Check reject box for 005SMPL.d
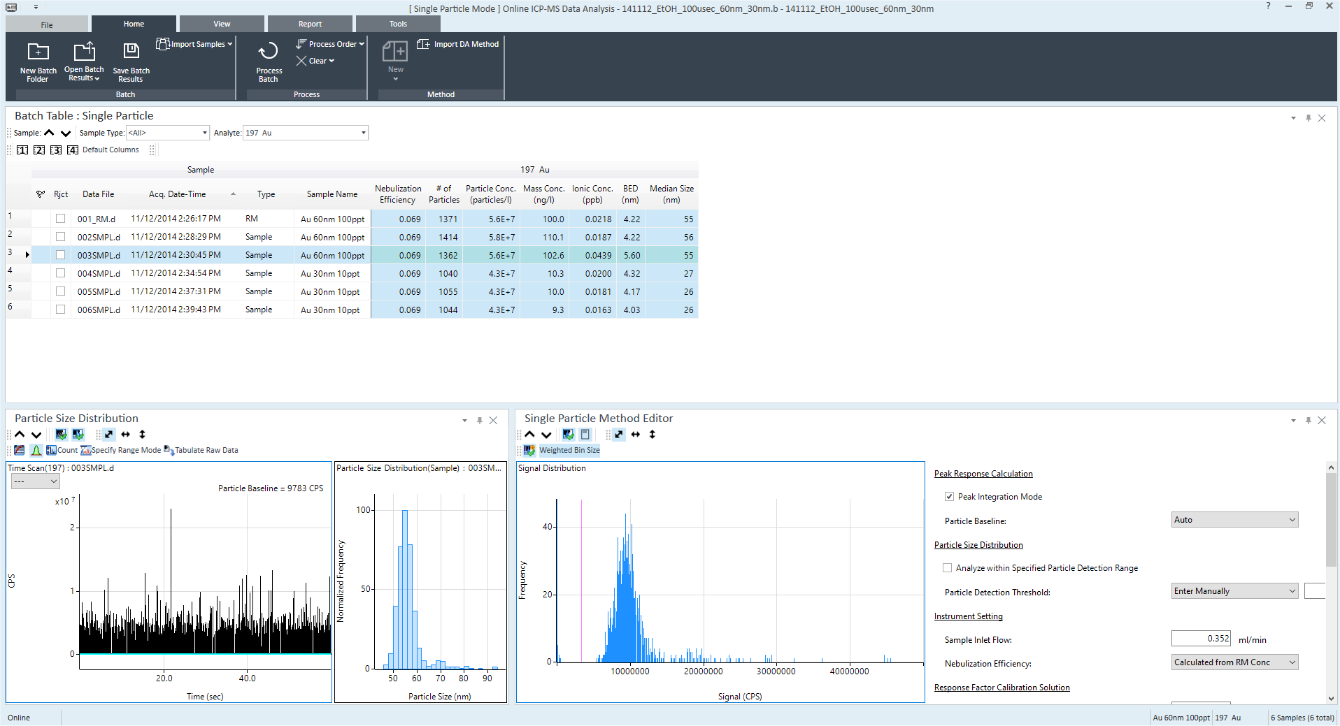 tap(61, 291)
